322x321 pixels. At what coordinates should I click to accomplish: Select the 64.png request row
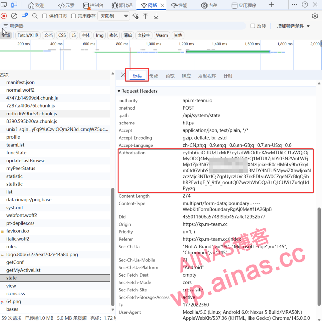click(55, 301)
